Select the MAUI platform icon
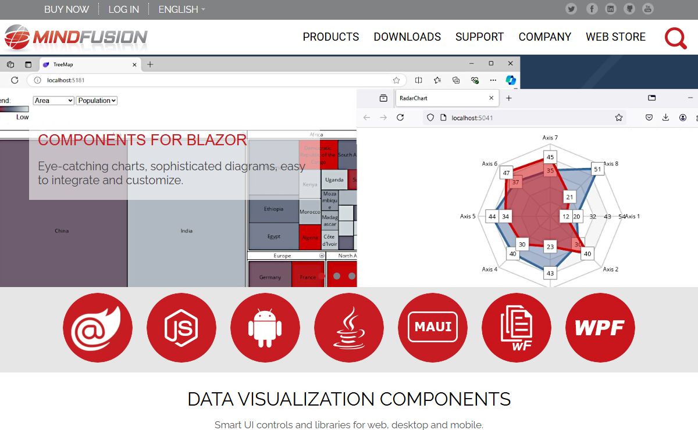The height and width of the screenshot is (430, 698). (x=433, y=328)
